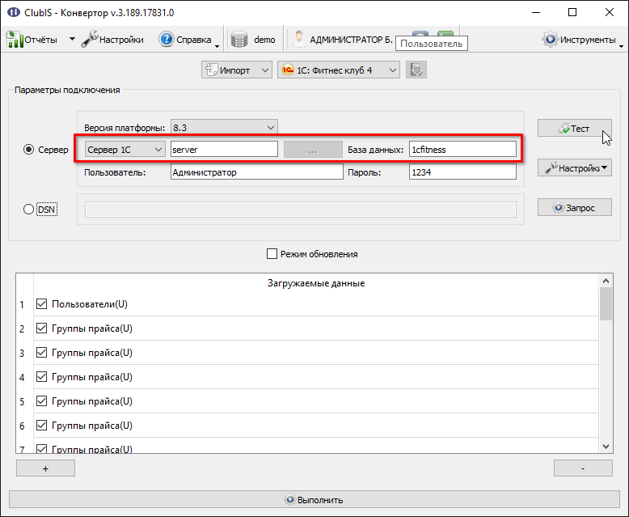Click the Запрос button
The width and height of the screenshot is (629, 517).
(575, 207)
